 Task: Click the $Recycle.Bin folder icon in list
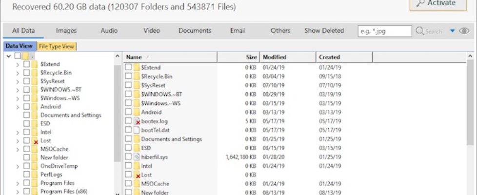(137, 77)
